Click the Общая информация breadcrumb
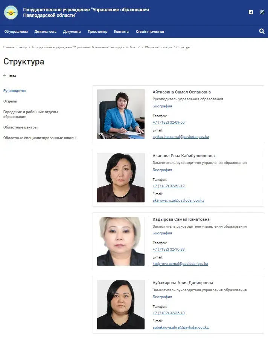268x338 pixels. click(x=158, y=47)
